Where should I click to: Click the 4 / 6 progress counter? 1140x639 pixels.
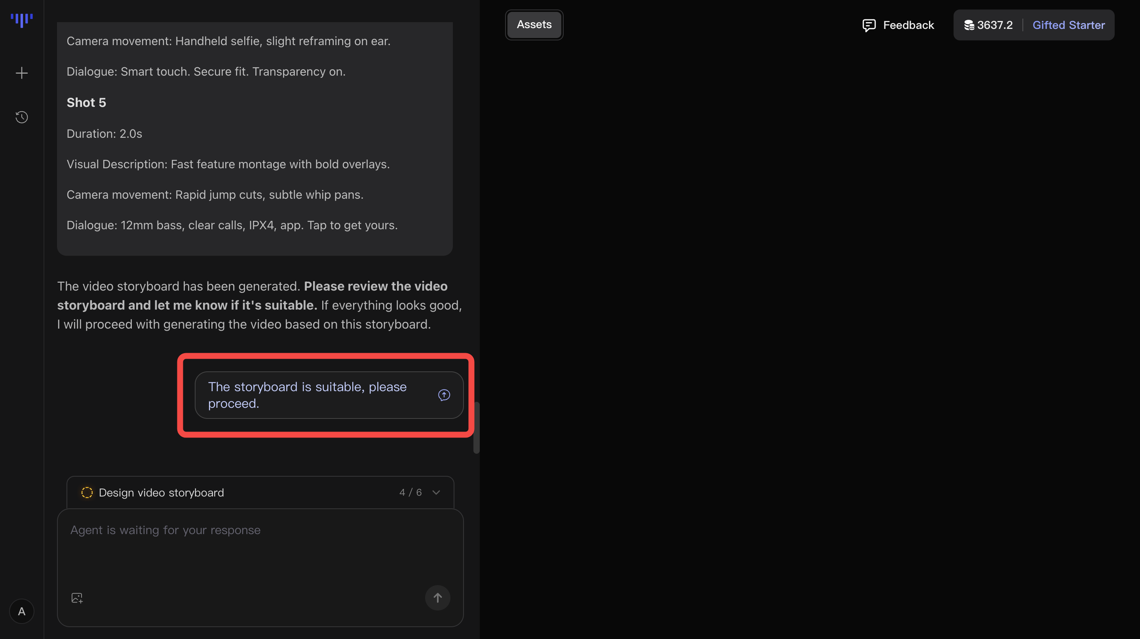pyautogui.click(x=410, y=493)
